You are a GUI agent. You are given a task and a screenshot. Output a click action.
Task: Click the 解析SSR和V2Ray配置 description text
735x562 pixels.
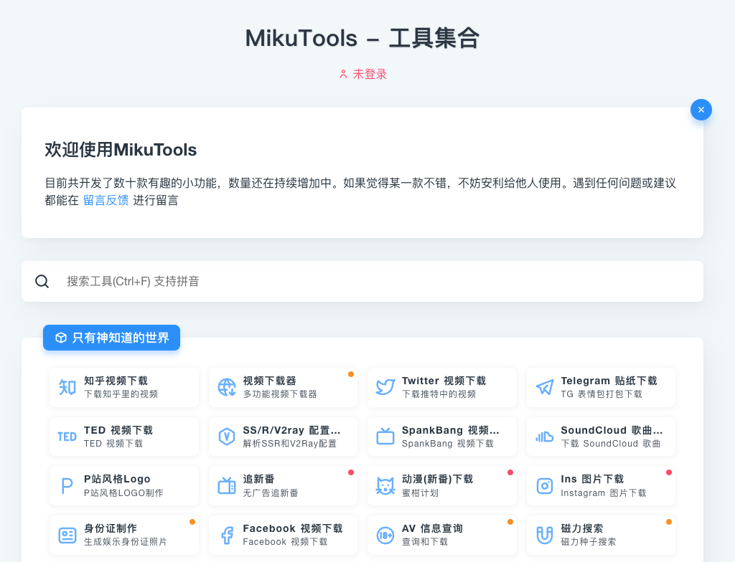coord(290,444)
